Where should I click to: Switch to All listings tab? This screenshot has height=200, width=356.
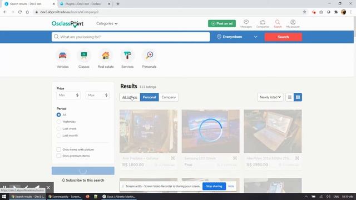coord(130,97)
